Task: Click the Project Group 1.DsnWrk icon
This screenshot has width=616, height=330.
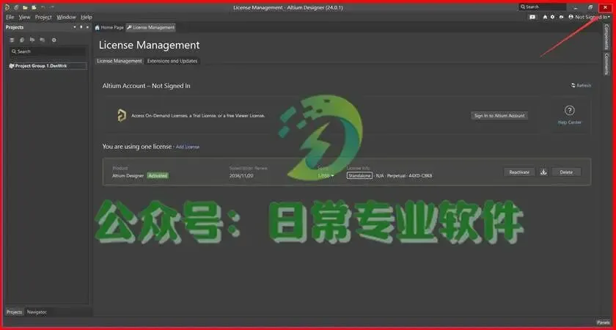Action: tap(12, 66)
